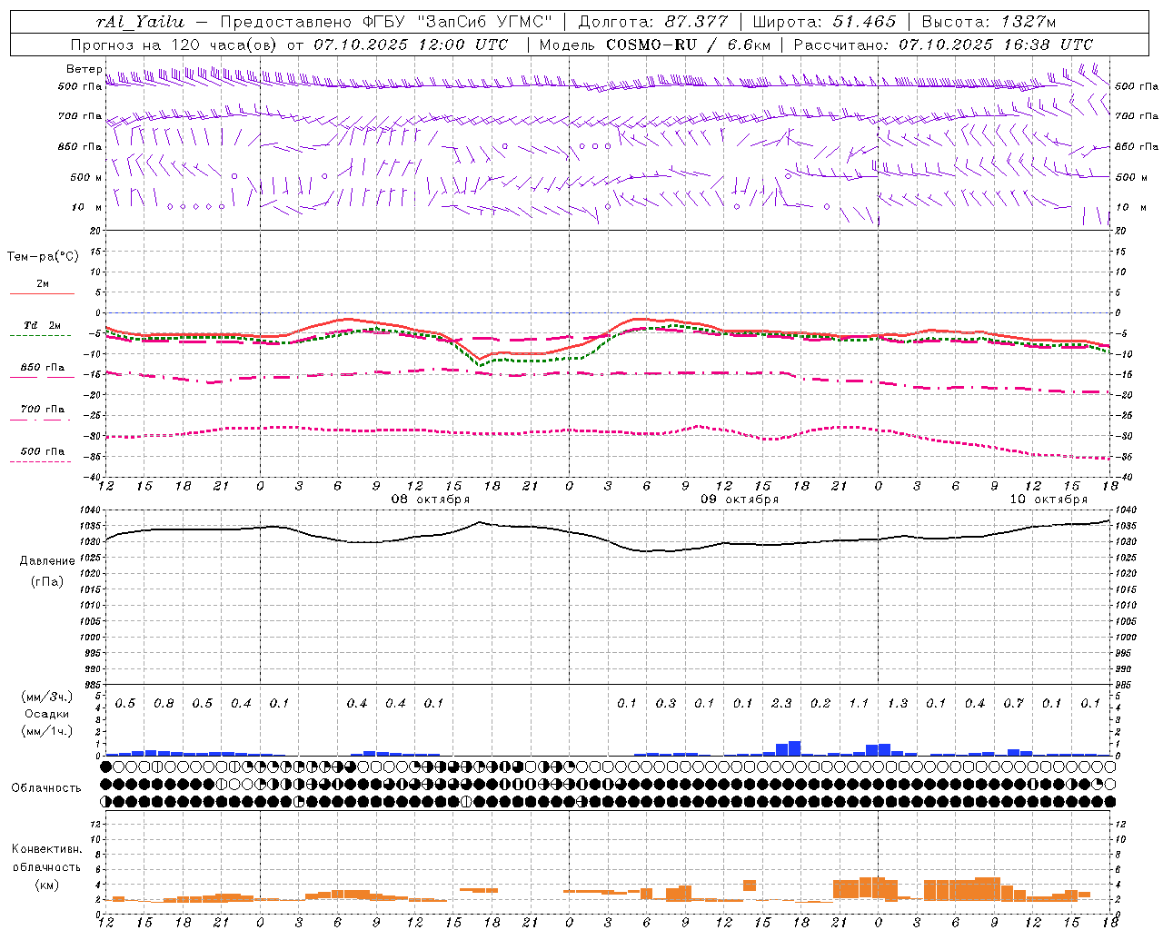1163x930 pixels.
Task: Click the Давление panel label
Action: tap(47, 561)
